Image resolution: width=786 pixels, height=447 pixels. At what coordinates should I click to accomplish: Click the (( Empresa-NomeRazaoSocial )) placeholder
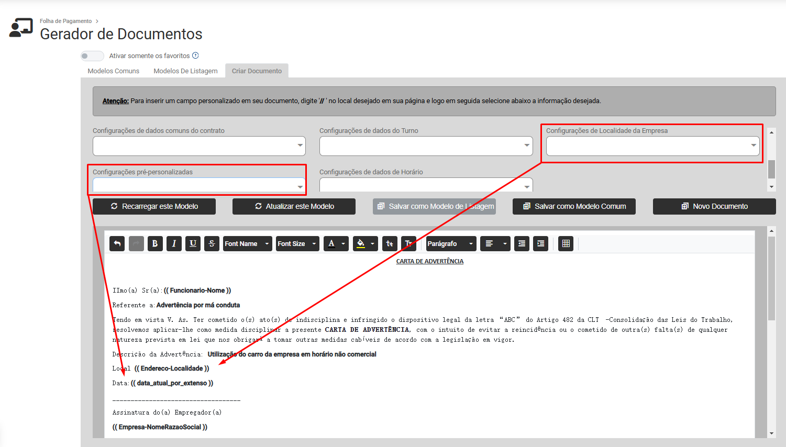click(160, 427)
